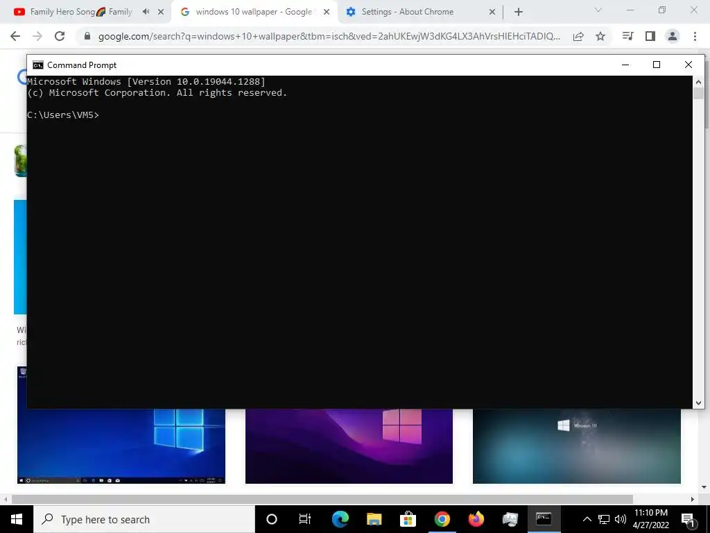
Task: Go forward in Chrome
Action: pyautogui.click(x=37, y=36)
